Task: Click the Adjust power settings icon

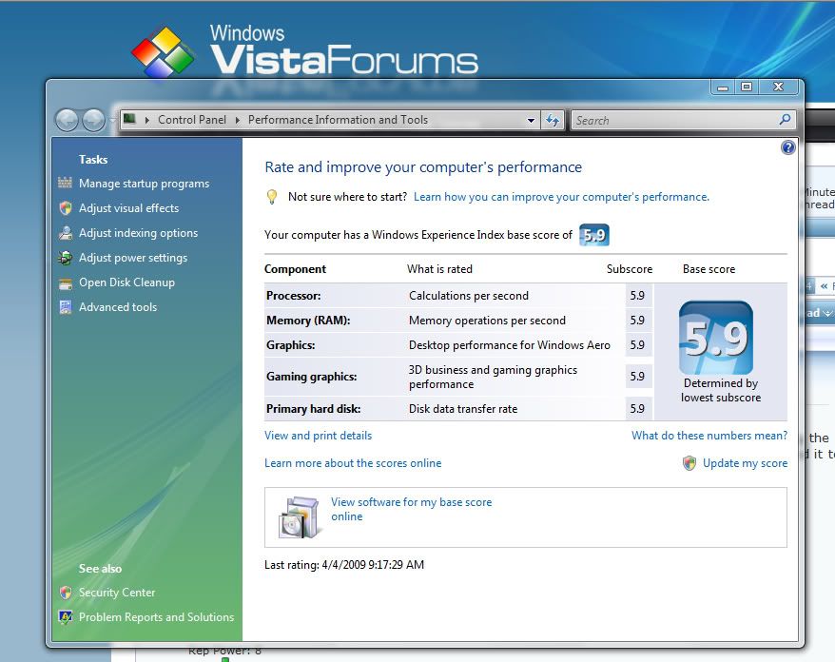Action: [66, 258]
